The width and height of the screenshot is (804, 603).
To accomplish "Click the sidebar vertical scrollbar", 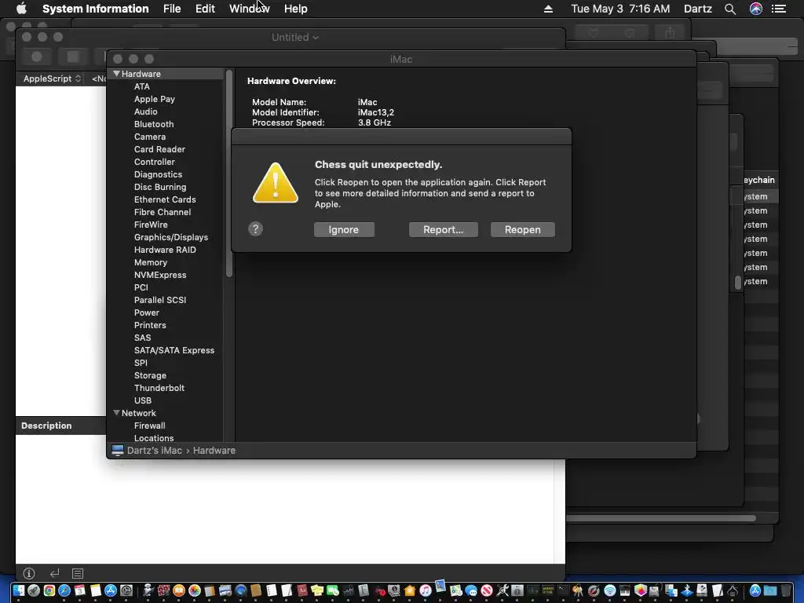I will pos(229,174).
